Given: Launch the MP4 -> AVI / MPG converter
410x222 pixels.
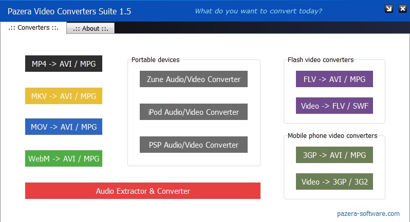Looking at the screenshot, I should coord(64,64).
